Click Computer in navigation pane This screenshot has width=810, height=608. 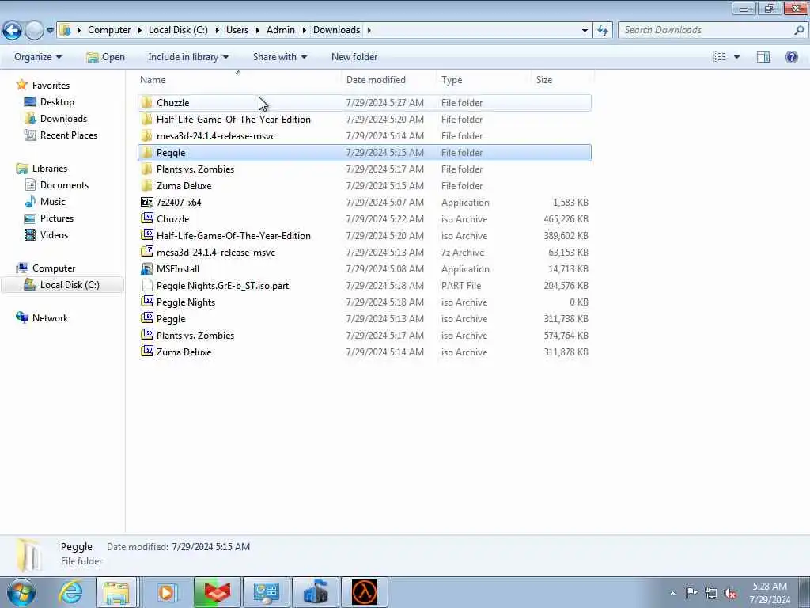pos(54,268)
